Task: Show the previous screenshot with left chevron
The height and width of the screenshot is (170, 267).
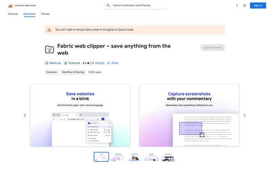Action: click(x=25, y=115)
